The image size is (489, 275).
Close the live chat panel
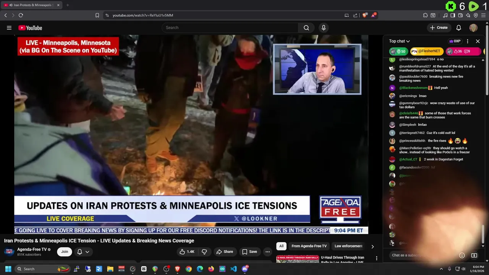pos(478,41)
